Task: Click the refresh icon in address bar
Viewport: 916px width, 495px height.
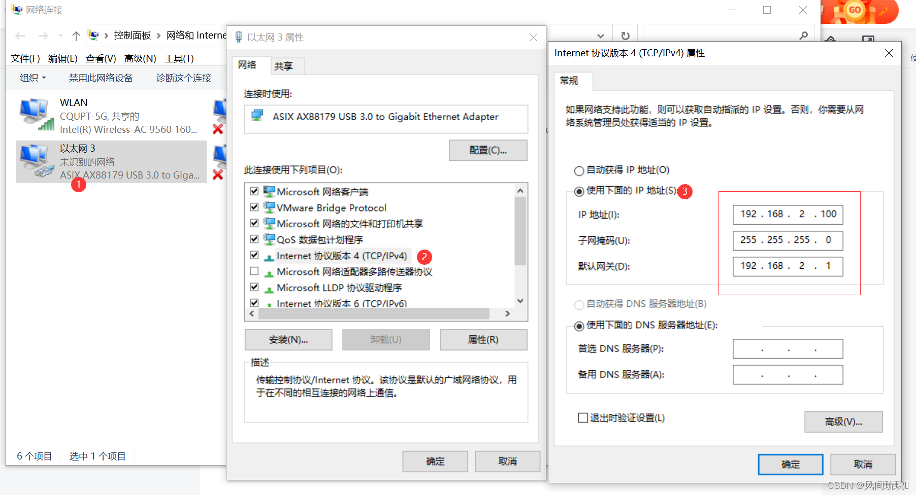Action: pyautogui.click(x=626, y=36)
